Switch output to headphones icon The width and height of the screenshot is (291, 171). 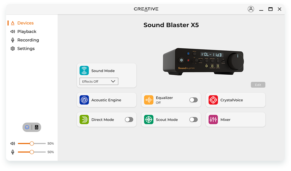(27, 127)
